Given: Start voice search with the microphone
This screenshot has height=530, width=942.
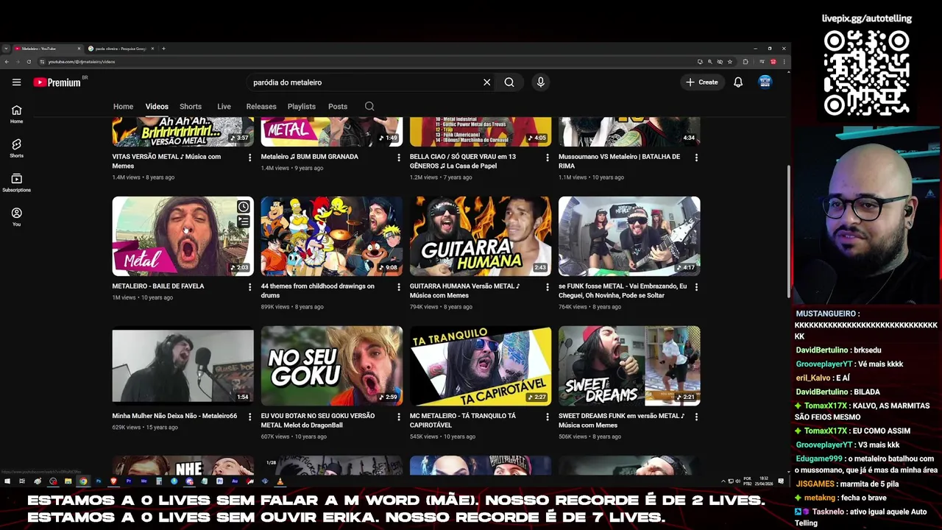Looking at the screenshot, I should pyautogui.click(x=540, y=82).
